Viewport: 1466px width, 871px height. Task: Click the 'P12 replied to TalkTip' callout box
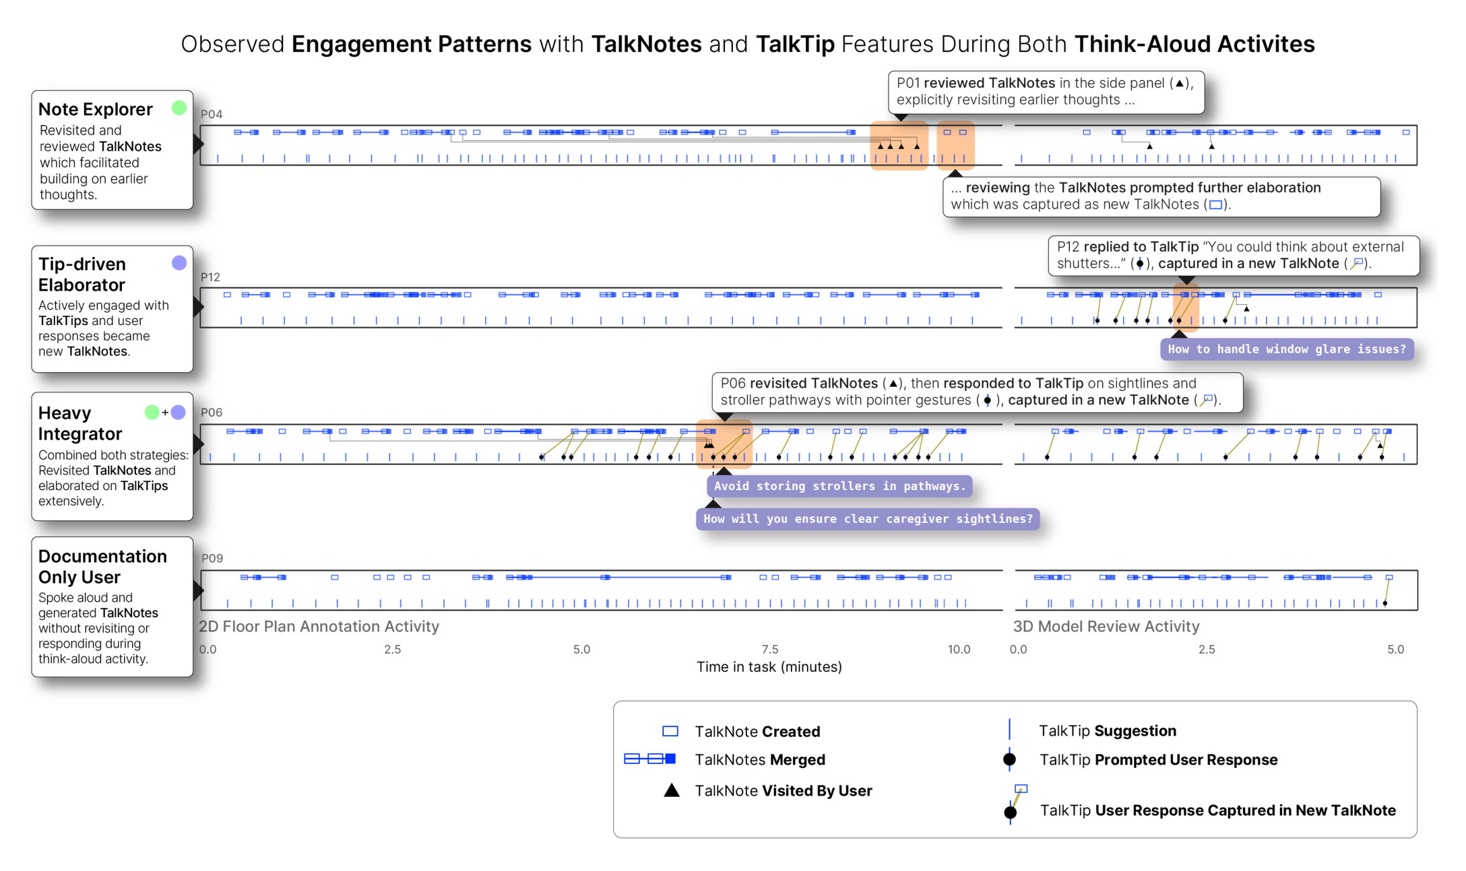1233,255
